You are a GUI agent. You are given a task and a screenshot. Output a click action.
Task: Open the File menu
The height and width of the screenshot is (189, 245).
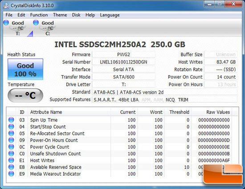[9, 15]
